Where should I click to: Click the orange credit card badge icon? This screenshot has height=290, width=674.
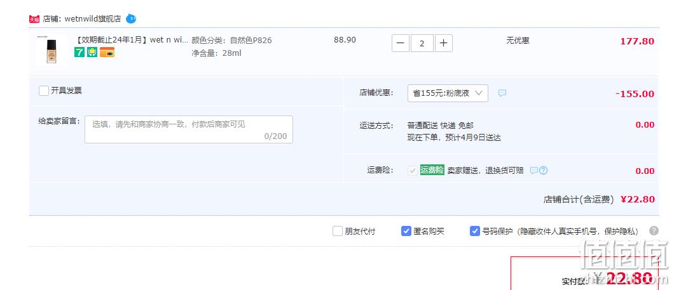click(x=107, y=52)
